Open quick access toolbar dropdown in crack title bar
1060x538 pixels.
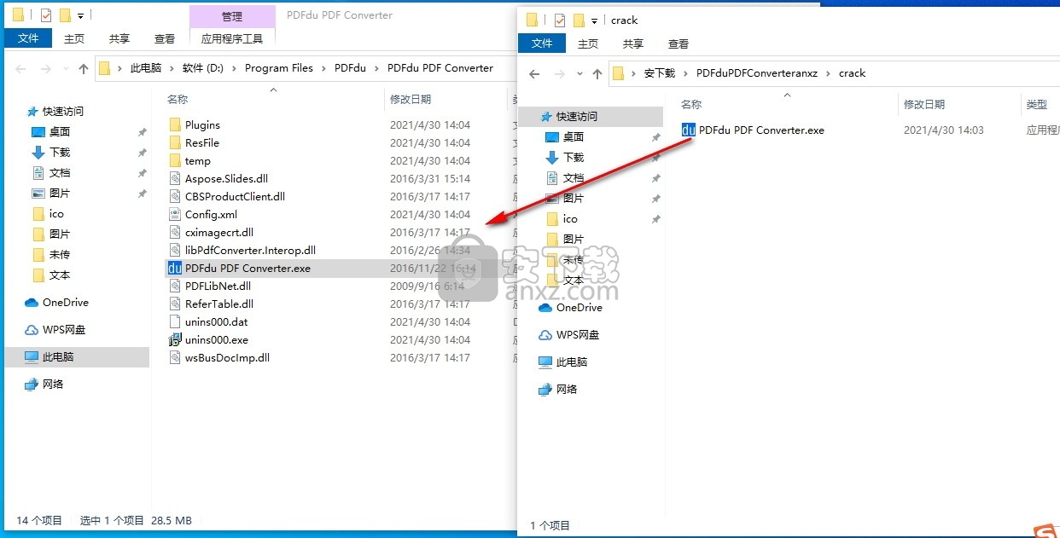click(x=594, y=20)
